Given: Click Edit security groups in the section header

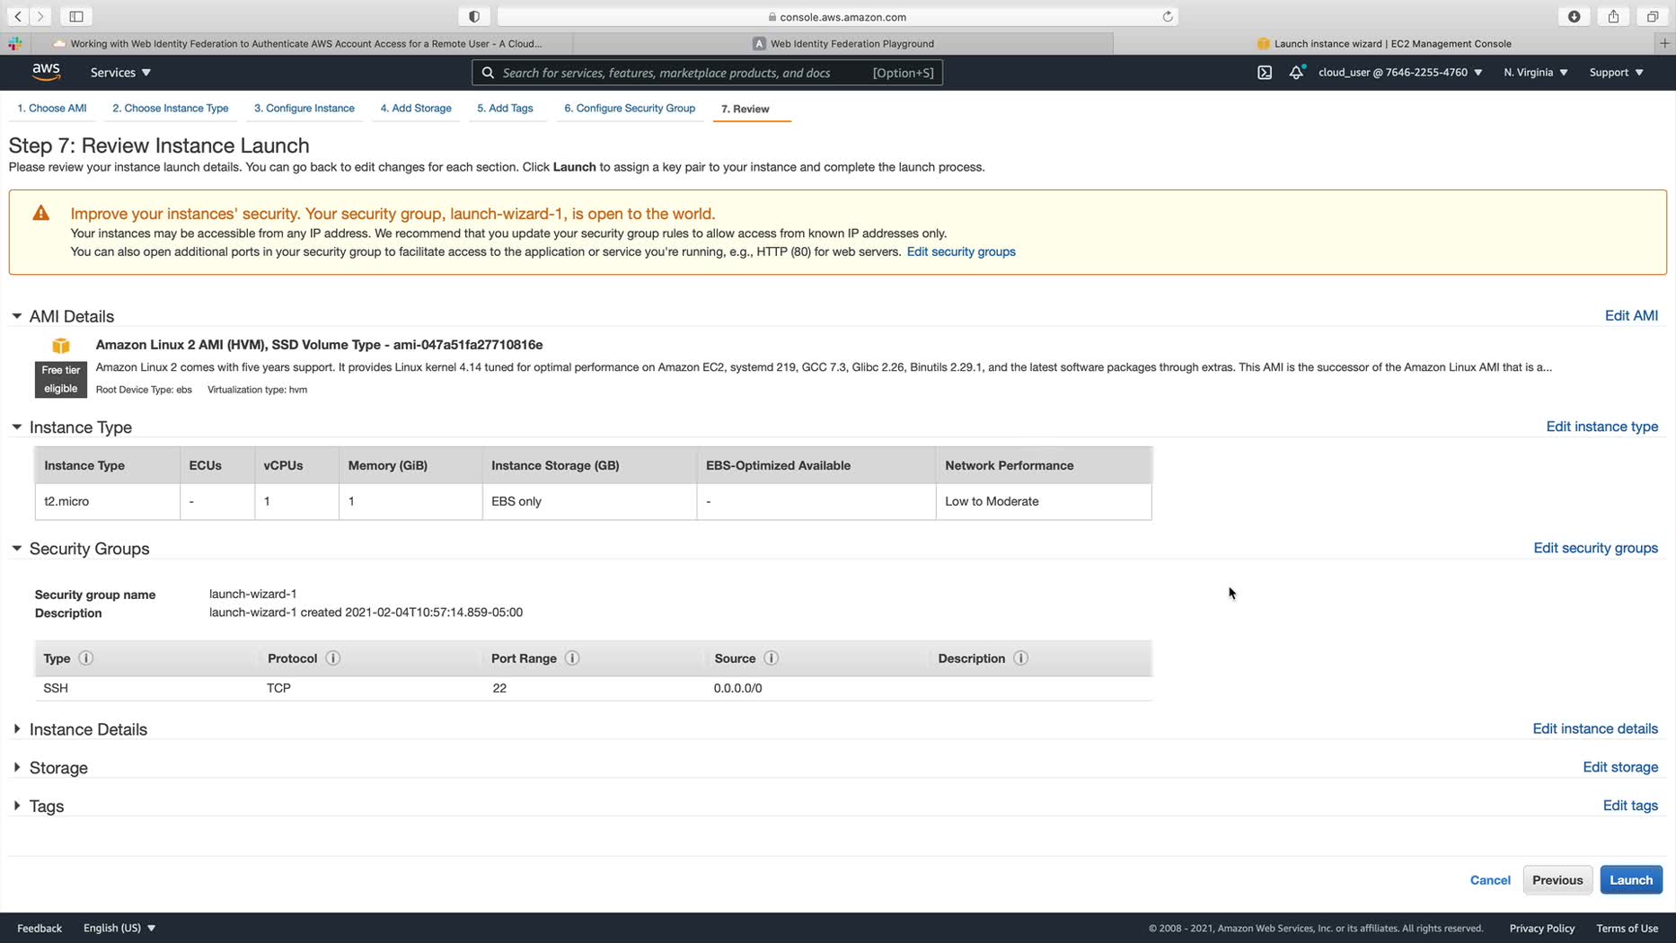Looking at the screenshot, I should coord(1595,548).
